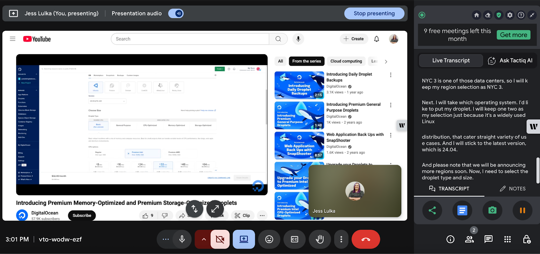Viewport: 540px width, 254px height.
Task: Leave the call with the red hang-up button
Action: 366,239
